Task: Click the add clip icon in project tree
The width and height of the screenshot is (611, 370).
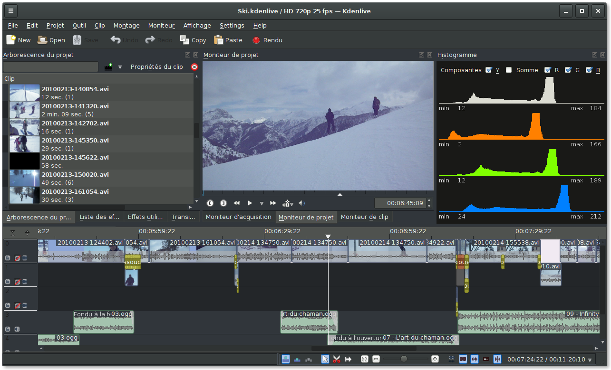Action: point(108,67)
